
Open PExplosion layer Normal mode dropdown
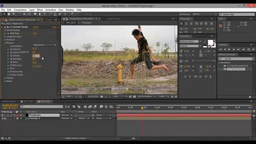click(x=67, y=115)
